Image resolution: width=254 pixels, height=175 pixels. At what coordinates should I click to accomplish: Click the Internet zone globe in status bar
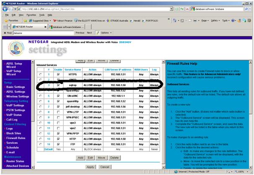176,172
